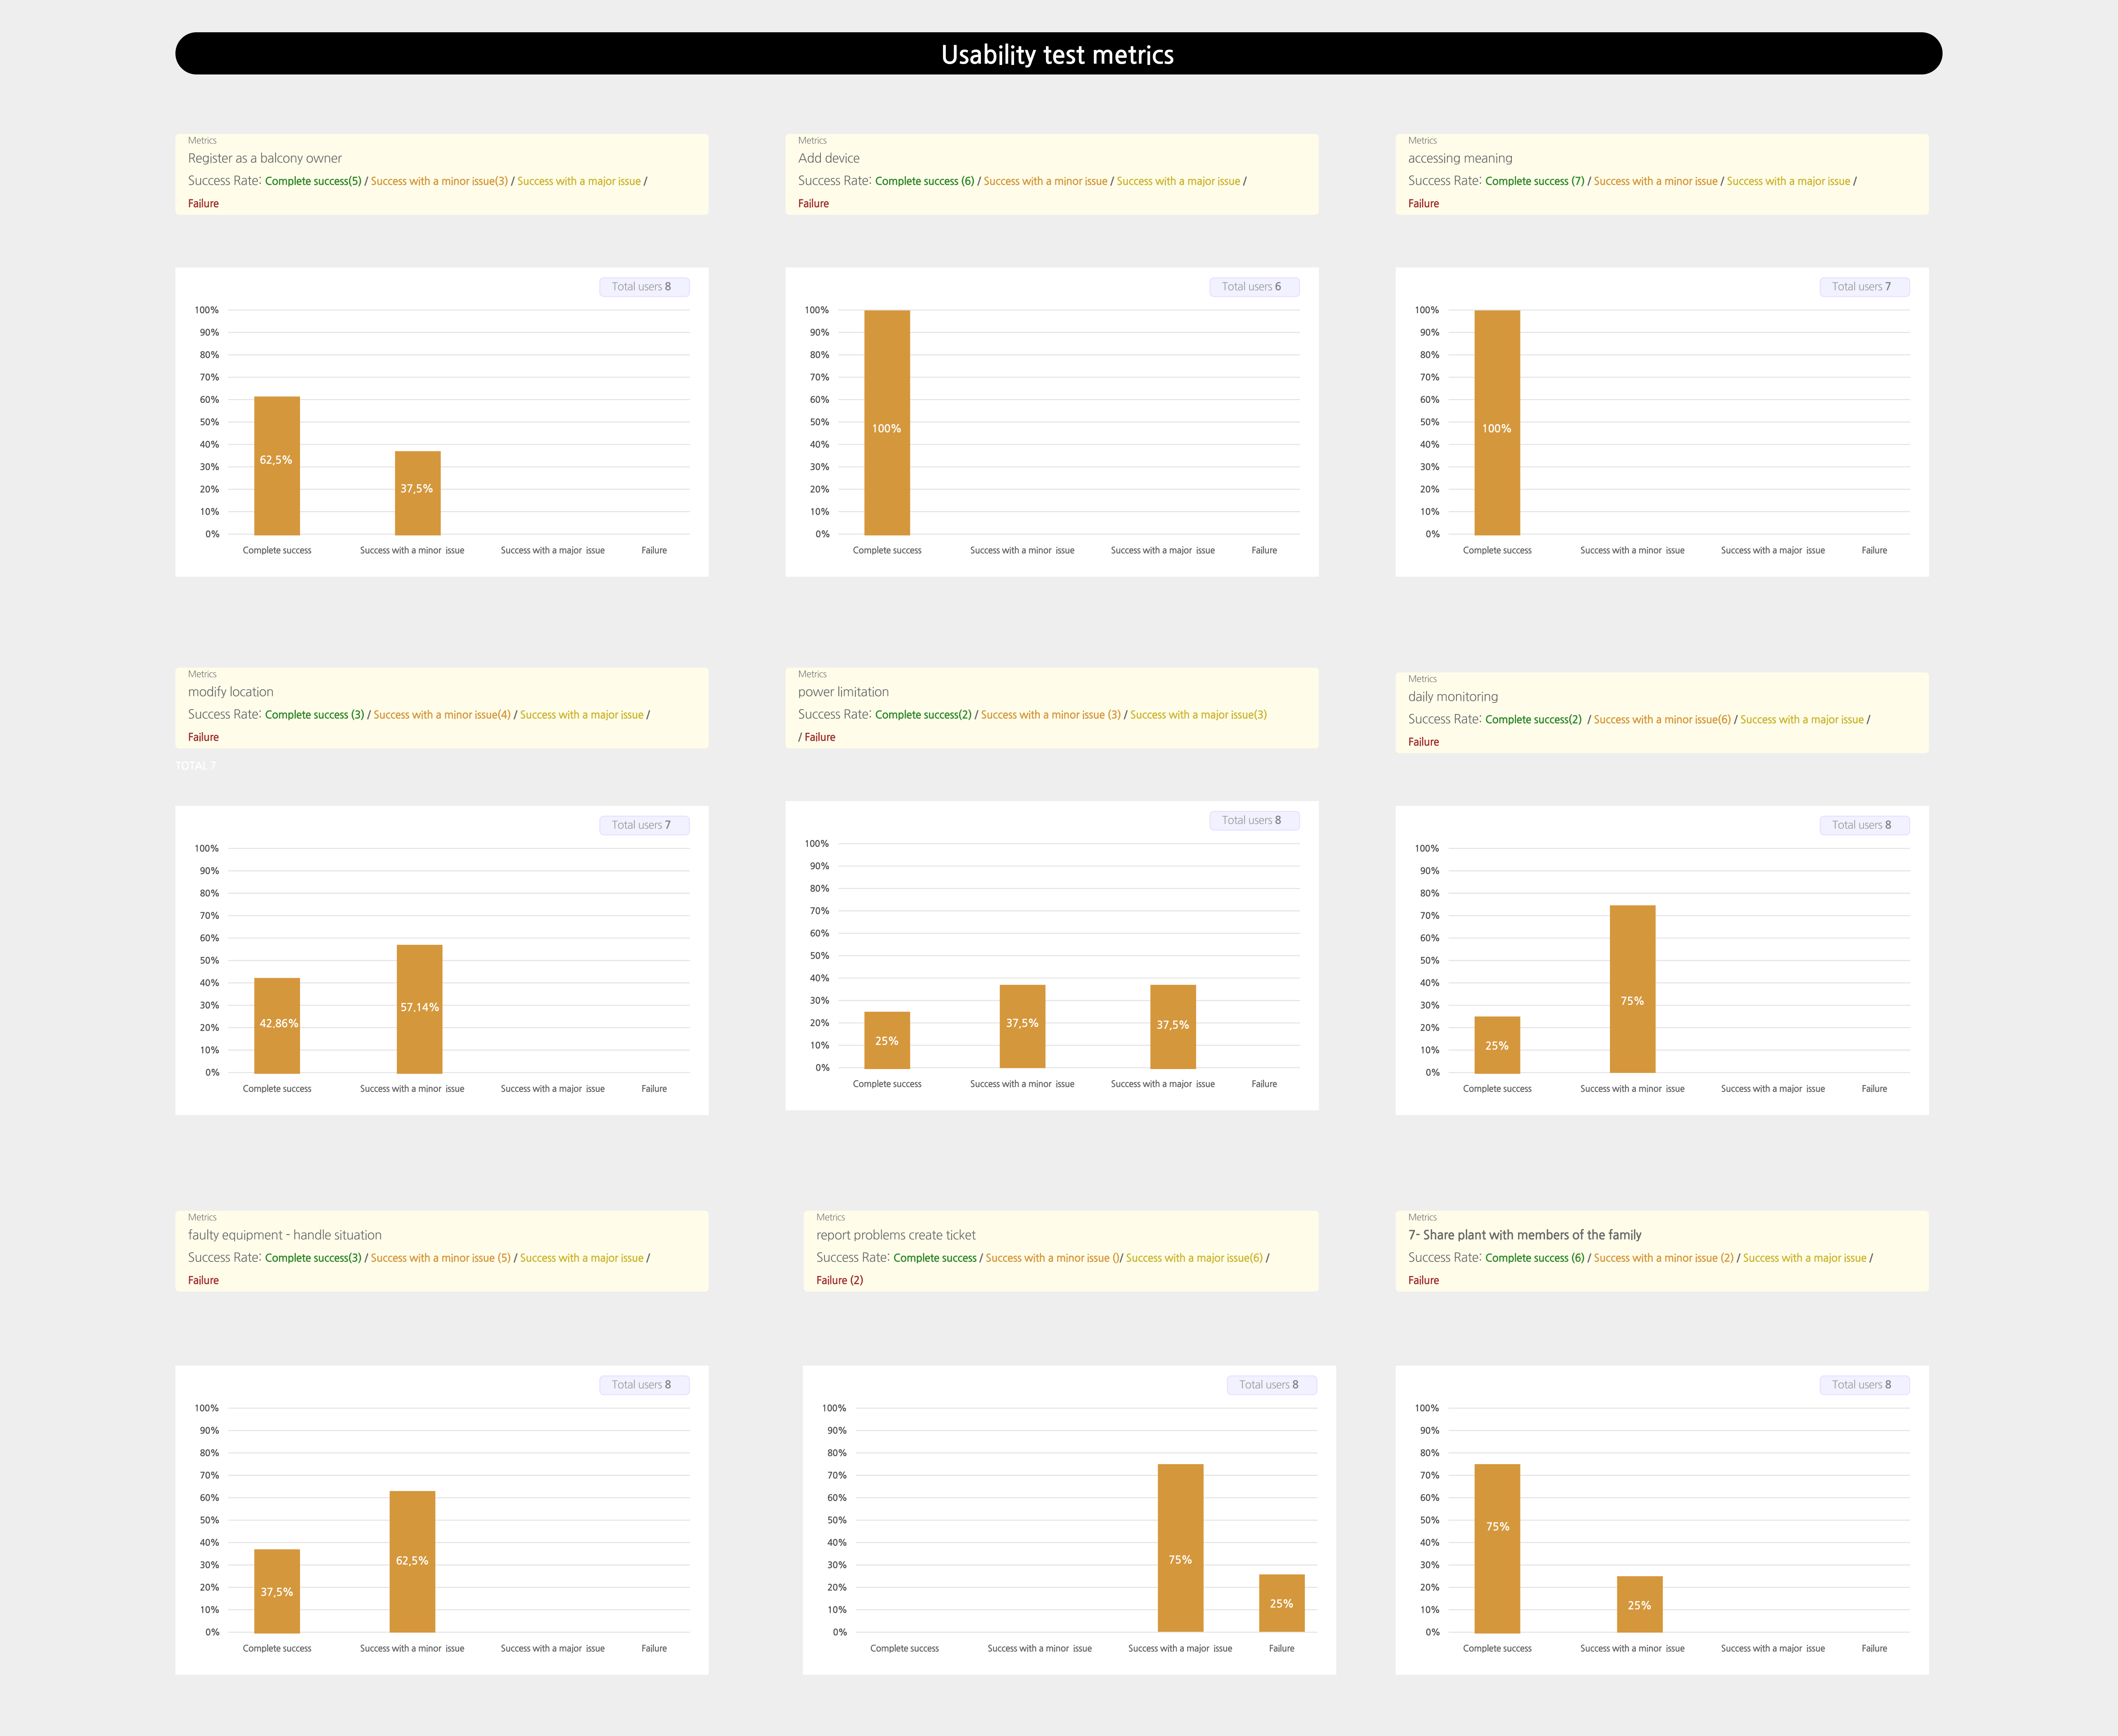Click 'Failure (2)' text in report problems card

(x=840, y=1280)
